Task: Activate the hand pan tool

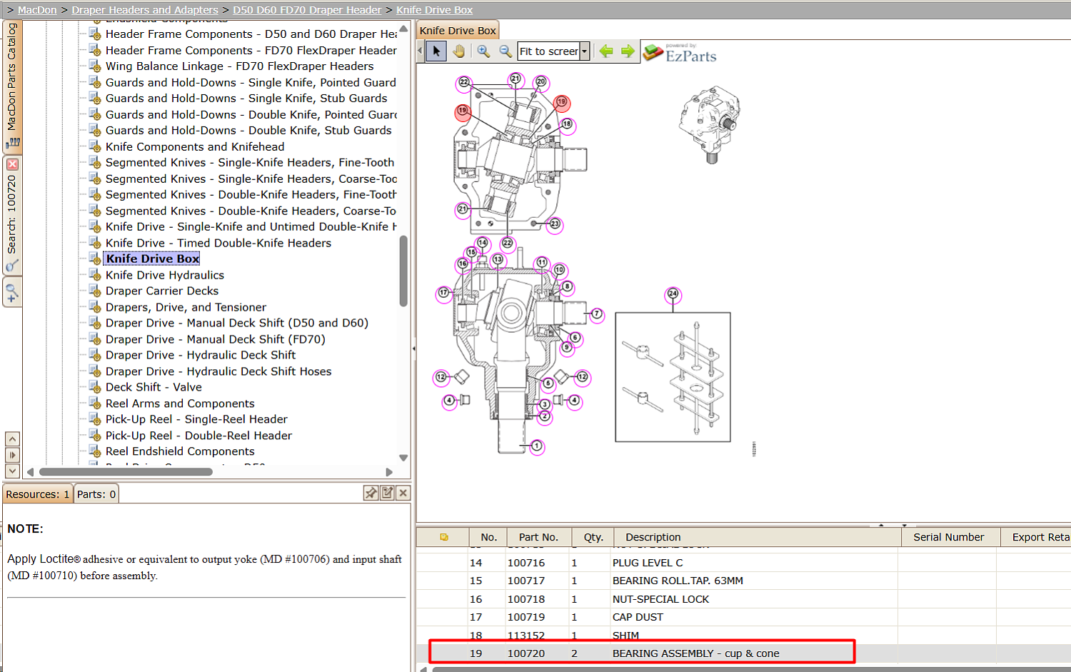Action: 458,51
